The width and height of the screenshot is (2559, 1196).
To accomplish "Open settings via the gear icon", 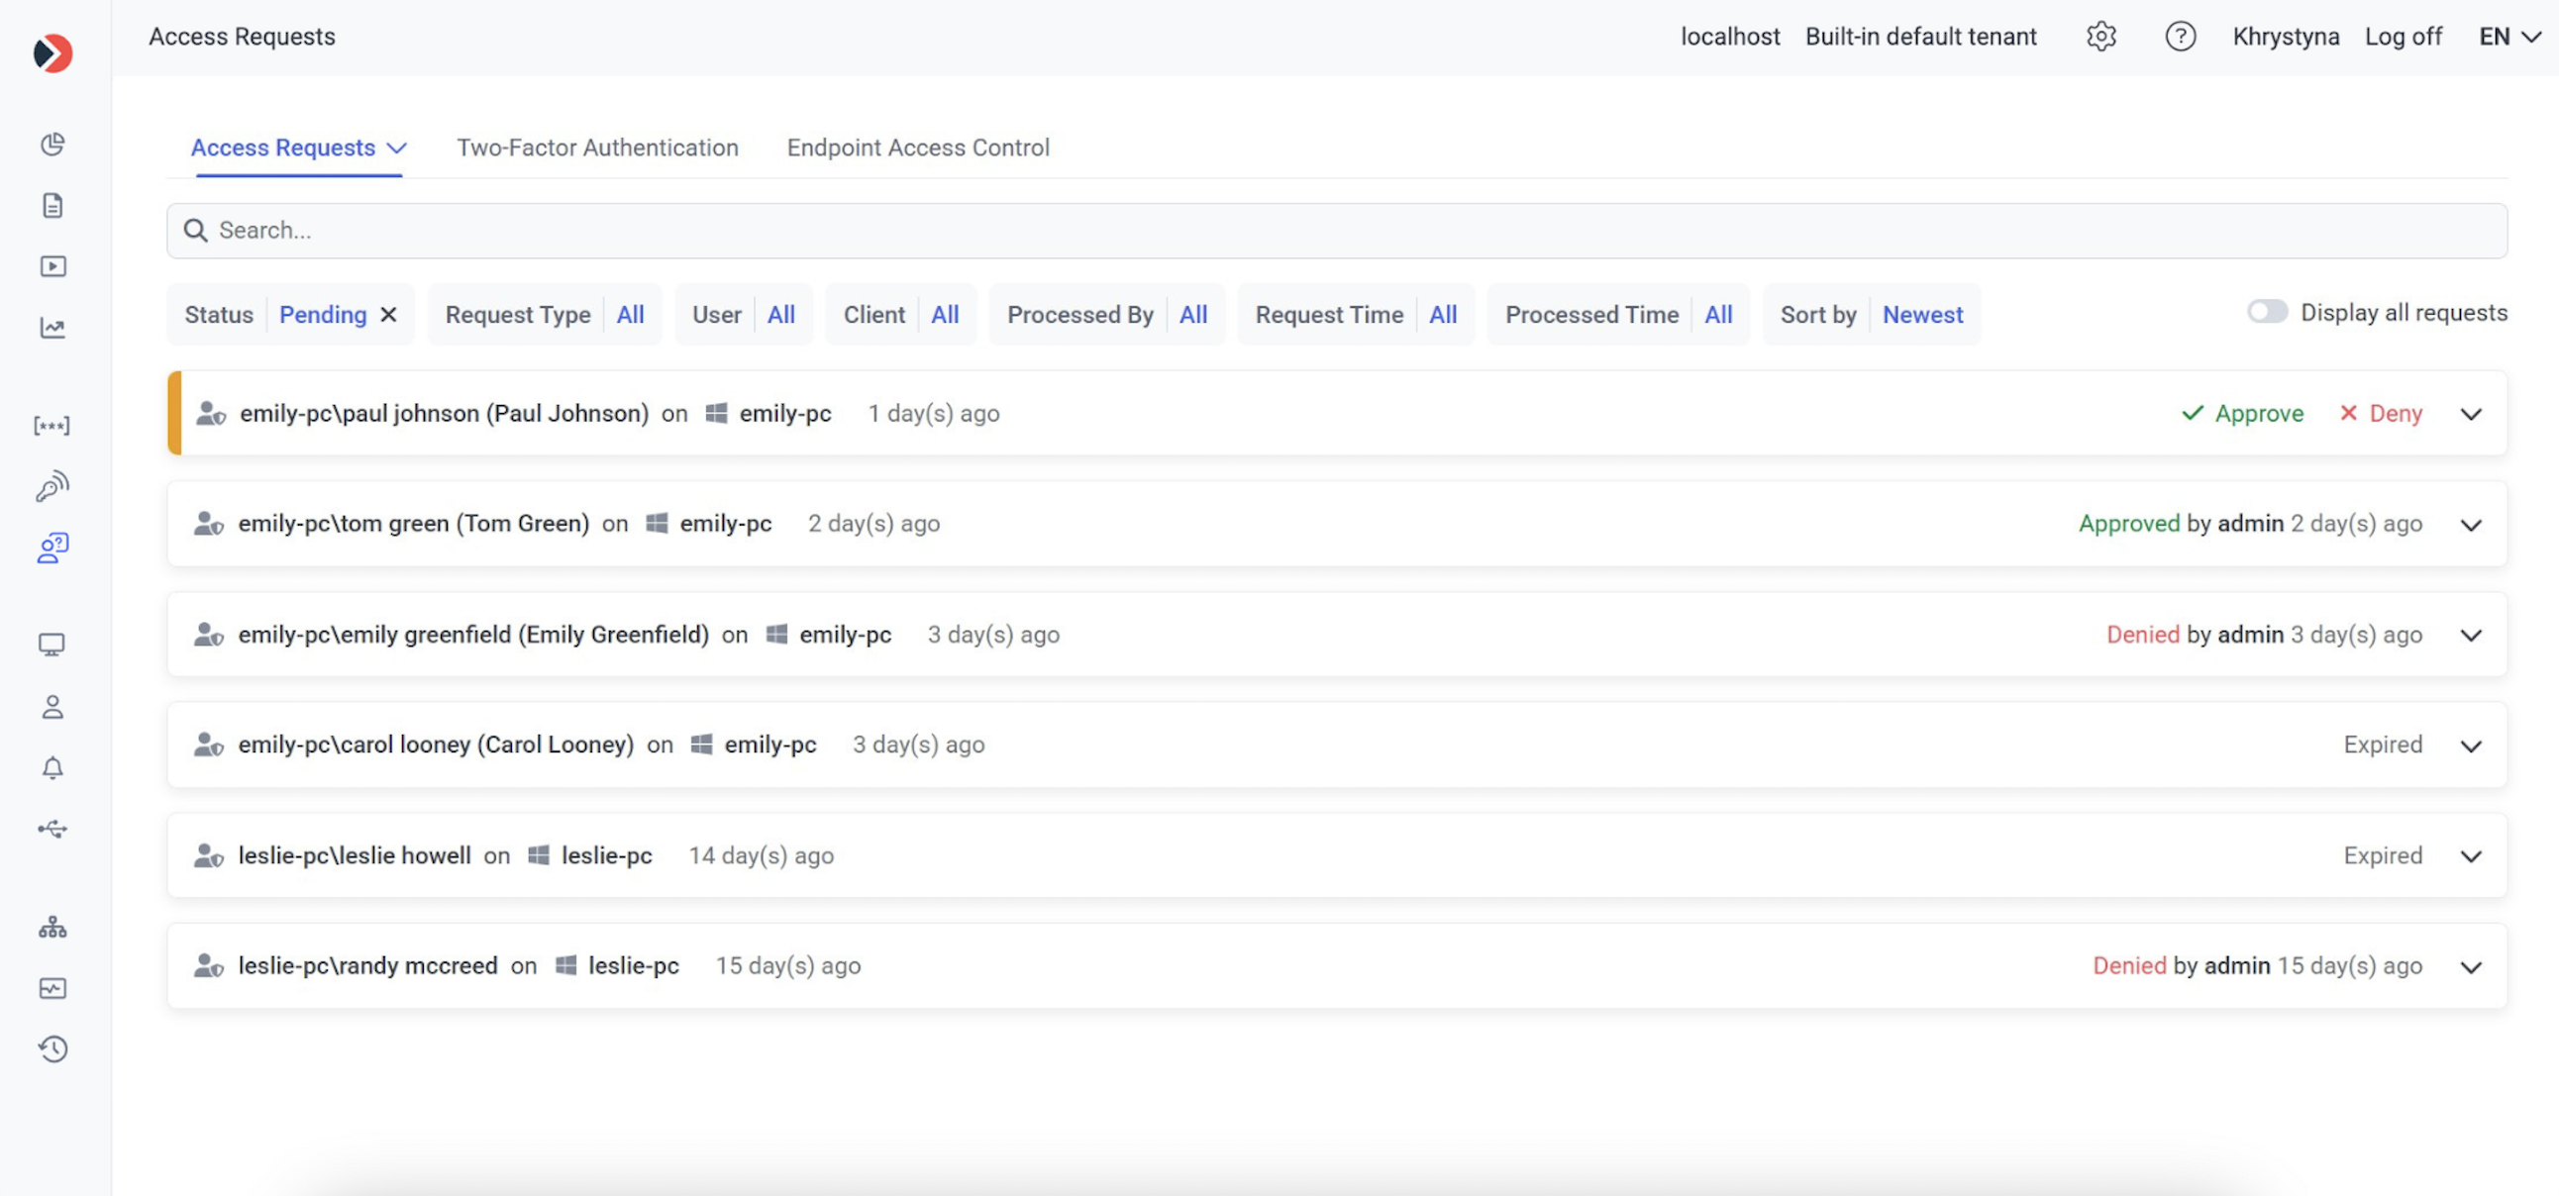I will coord(2100,37).
